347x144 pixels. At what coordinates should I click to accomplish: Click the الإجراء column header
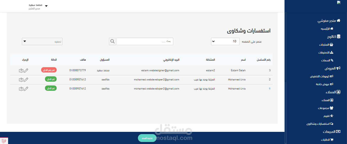25,60
